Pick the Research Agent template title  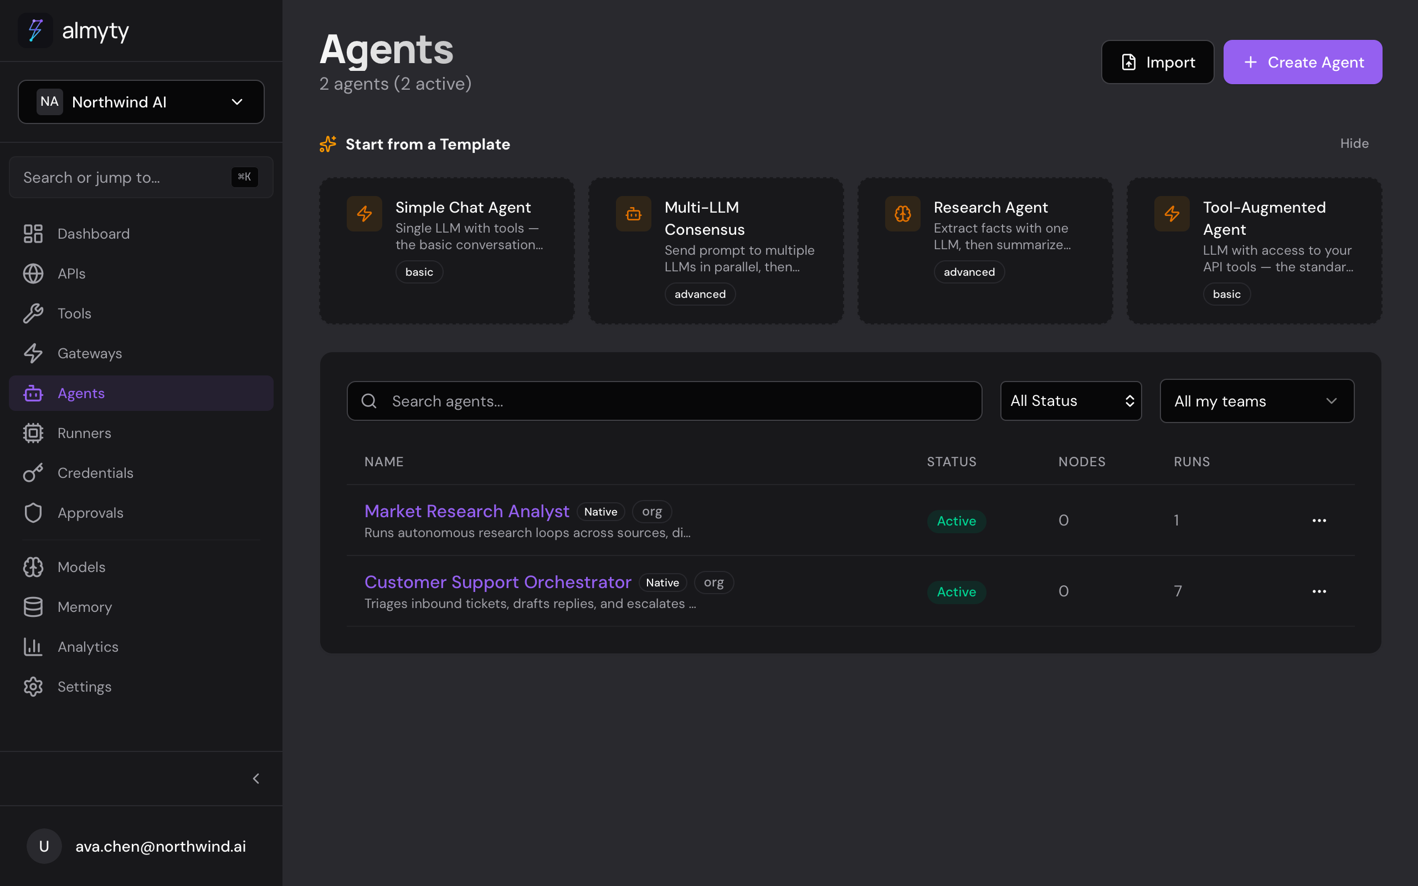pos(991,208)
